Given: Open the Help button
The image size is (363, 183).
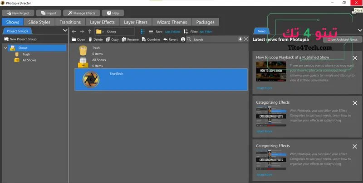Looking at the screenshot, I should tap(113, 13).
